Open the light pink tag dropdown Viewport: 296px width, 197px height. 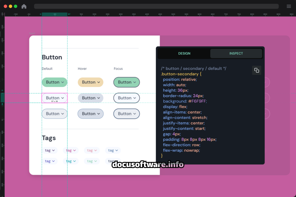click(92, 151)
